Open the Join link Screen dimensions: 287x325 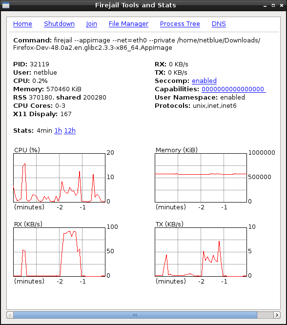click(x=91, y=24)
